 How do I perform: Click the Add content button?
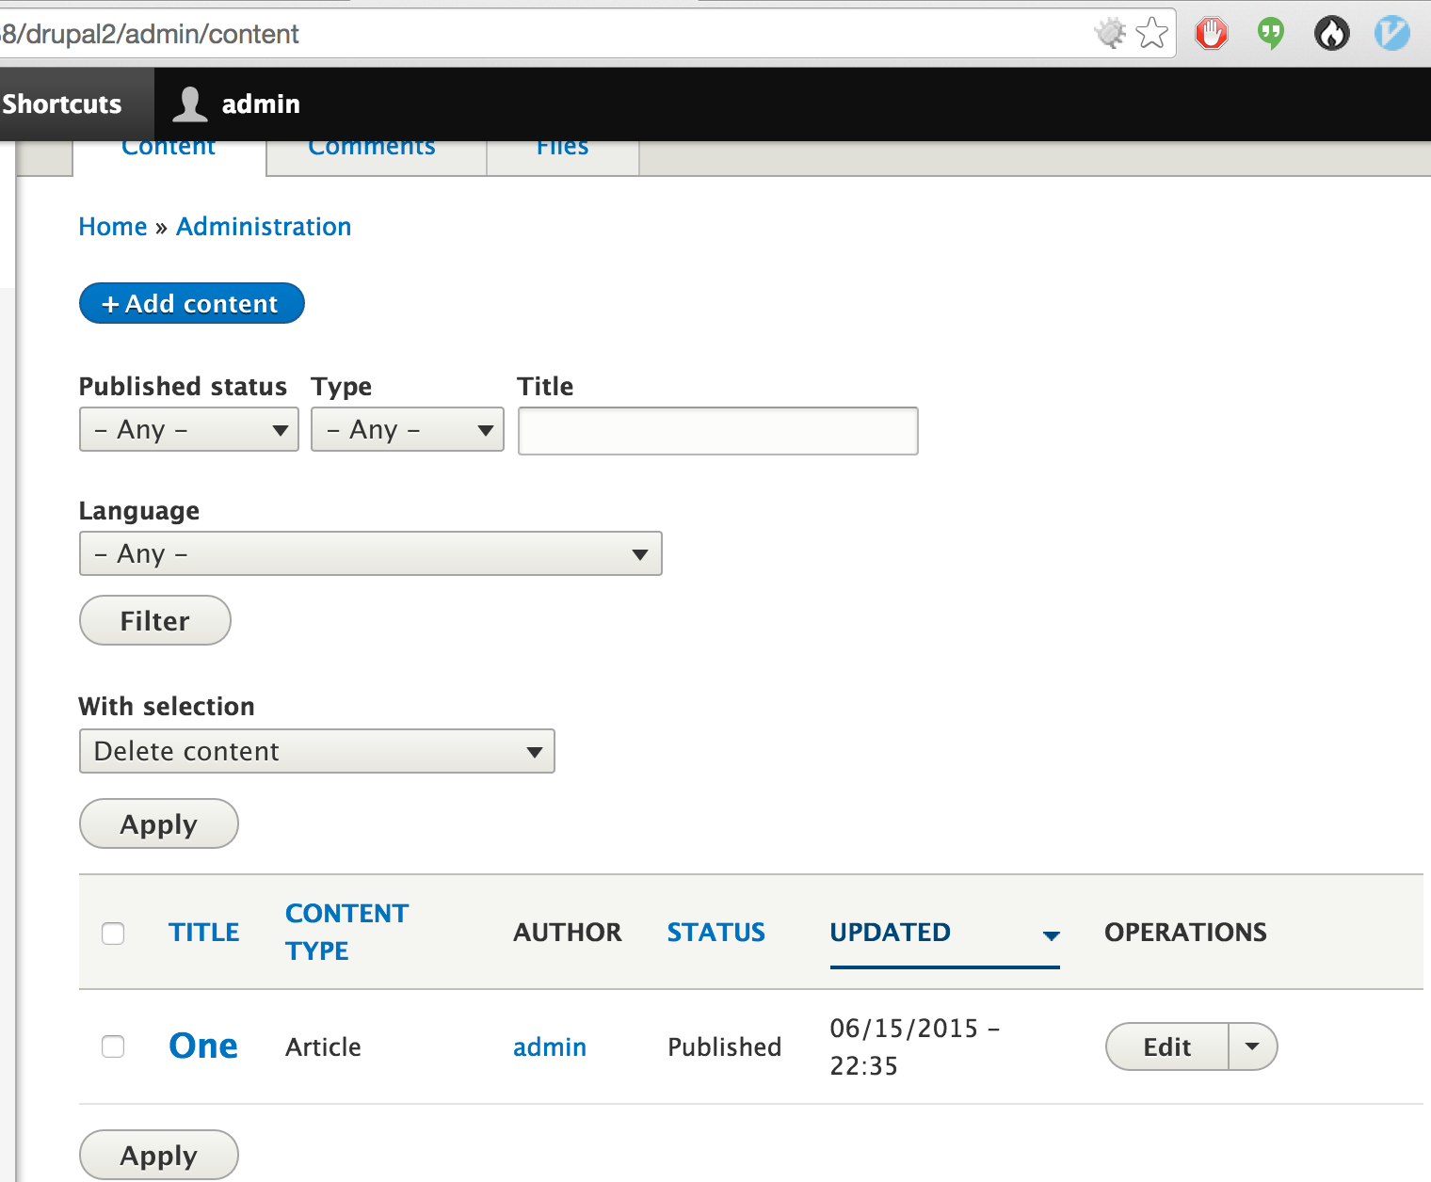(x=191, y=303)
